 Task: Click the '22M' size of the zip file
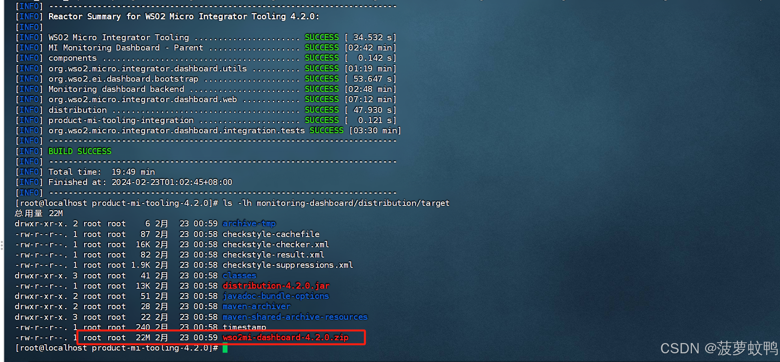pyautogui.click(x=143, y=338)
